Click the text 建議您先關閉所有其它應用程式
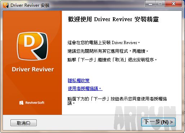The image size is (185, 133). (x=98, y=51)
